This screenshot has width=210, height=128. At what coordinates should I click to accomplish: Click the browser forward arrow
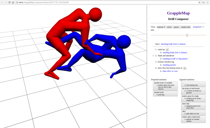(x=6, y=2)
